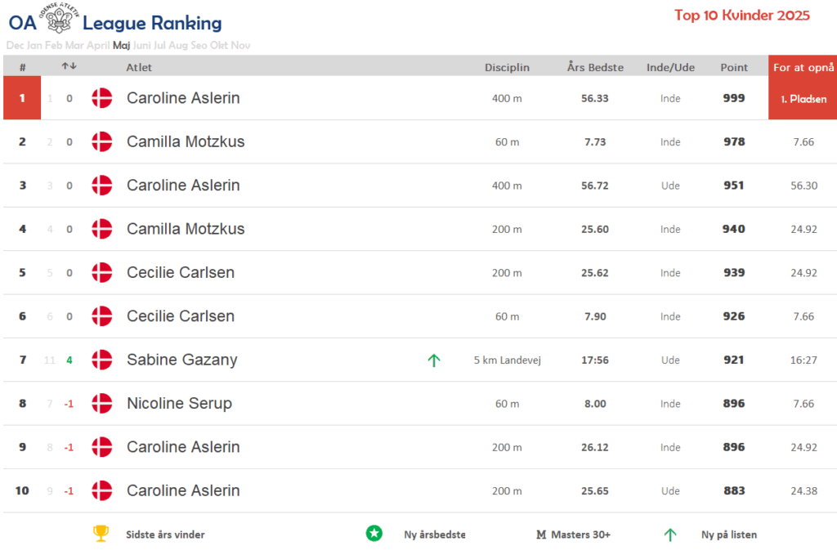Click the 883 point value
Screen dimensions: 837x555
(734, 491)
